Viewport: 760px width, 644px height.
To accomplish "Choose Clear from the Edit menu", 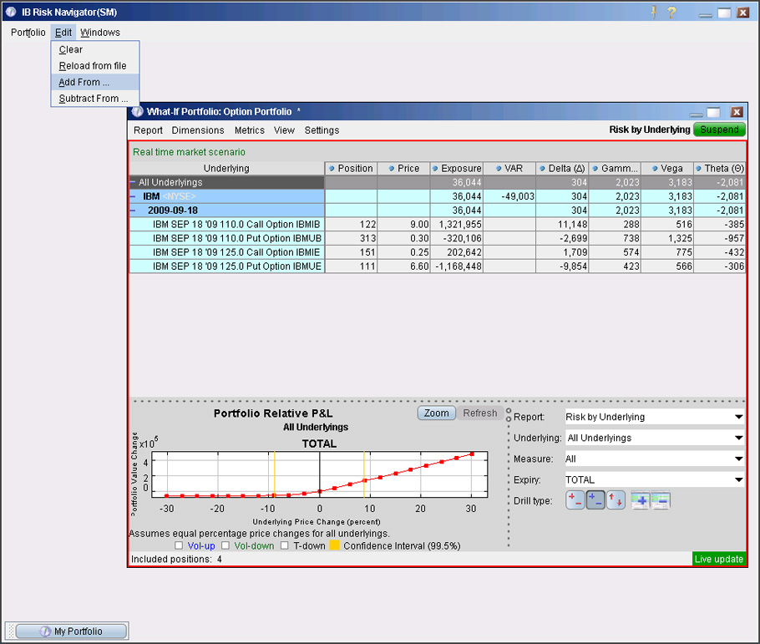I will tap(95, 49).
